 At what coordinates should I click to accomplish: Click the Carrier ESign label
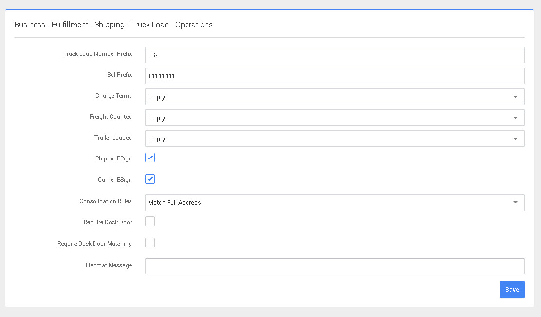pos(115,180)
